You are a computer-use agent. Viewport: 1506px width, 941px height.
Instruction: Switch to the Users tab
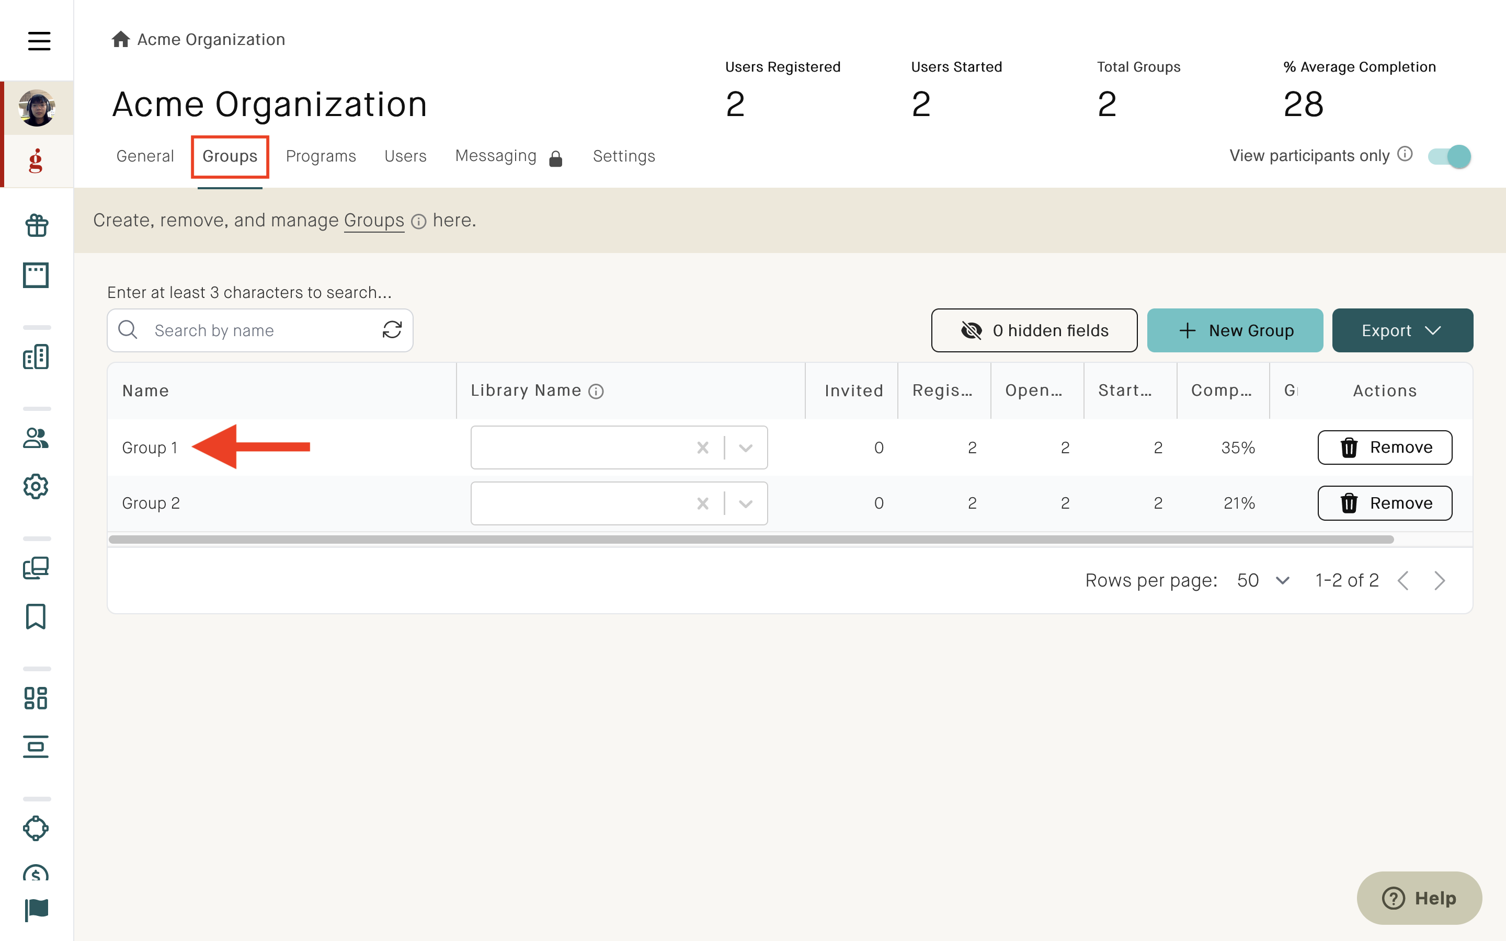[x=406, y=156]
